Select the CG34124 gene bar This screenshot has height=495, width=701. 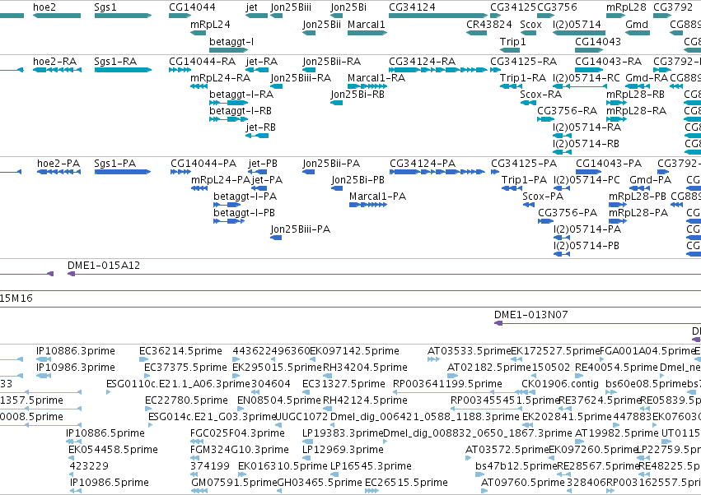438,16
